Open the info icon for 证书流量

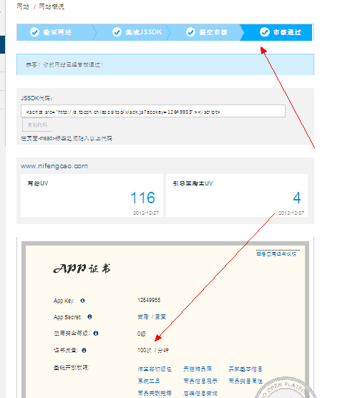(x=84, y=350)
